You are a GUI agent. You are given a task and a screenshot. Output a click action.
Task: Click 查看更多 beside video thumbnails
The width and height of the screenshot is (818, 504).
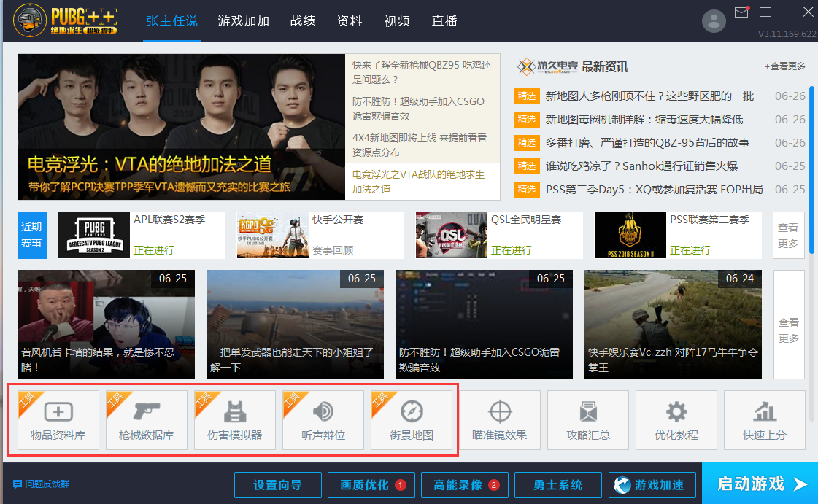[789, 324]
